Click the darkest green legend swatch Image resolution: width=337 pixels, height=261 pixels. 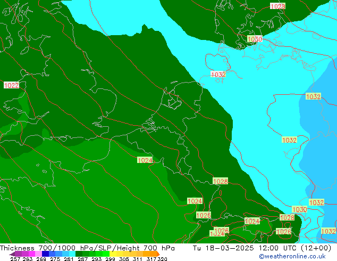79,254
